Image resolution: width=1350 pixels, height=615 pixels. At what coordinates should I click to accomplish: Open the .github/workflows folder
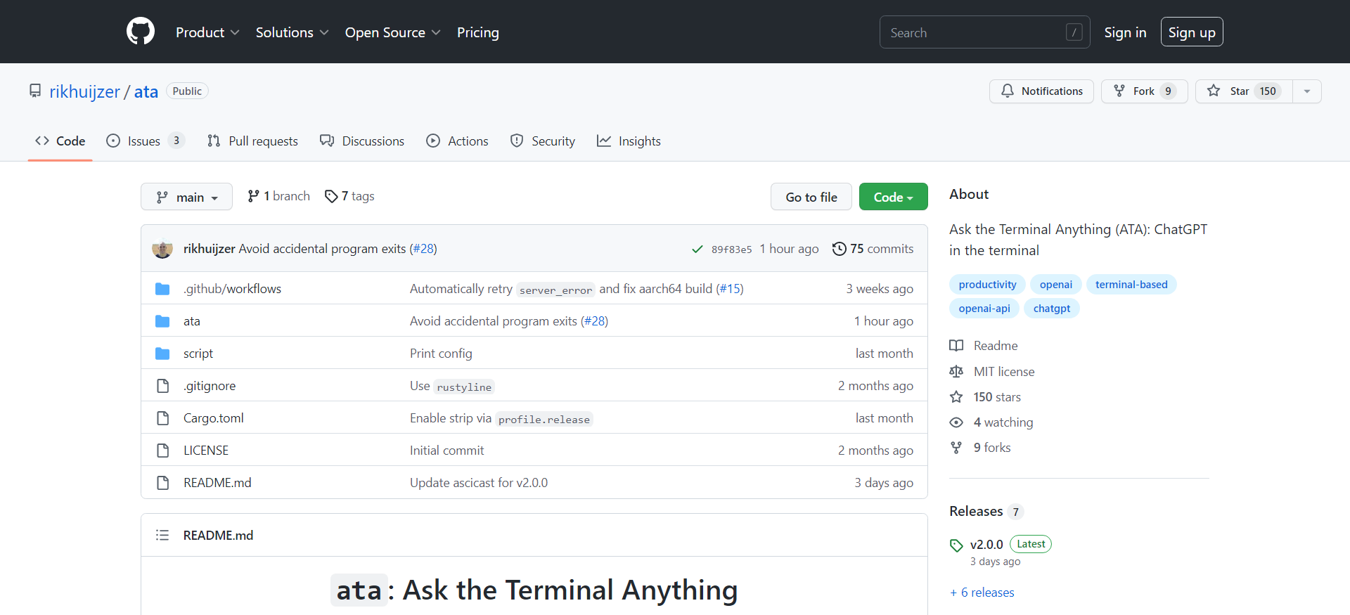point(232,289)
